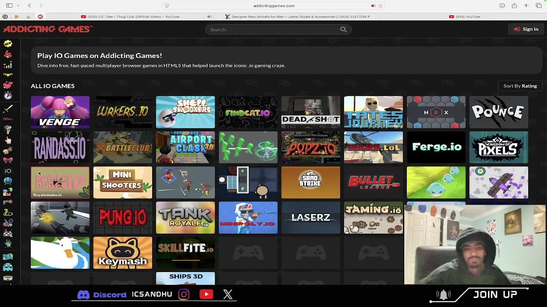Open the red car racing category
The width and height of the screenshot is (547, 307).
8,119
